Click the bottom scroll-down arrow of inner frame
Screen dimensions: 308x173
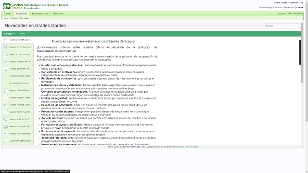302,147
